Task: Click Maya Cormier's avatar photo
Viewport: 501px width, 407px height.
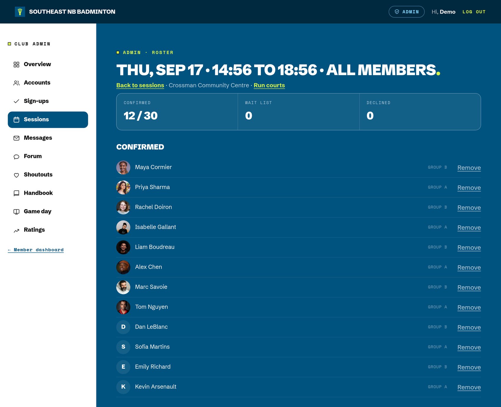Action: [x=123, y=167]
